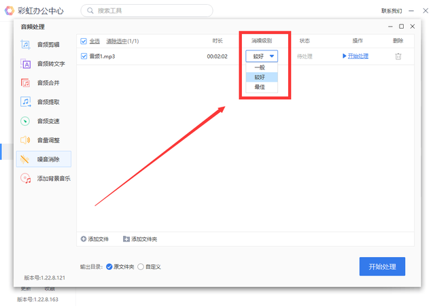Screen dimensions: 435x306
Task: Click the blue 开始处理 button
Action: [382, 267]
